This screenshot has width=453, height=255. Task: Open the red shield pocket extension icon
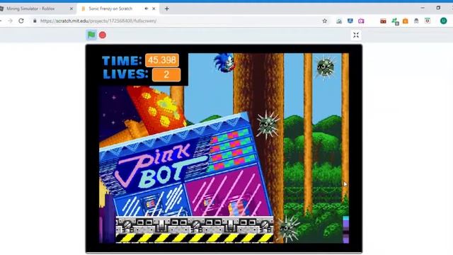428,21
